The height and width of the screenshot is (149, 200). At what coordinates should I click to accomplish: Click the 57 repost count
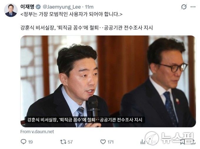(70, 142)
